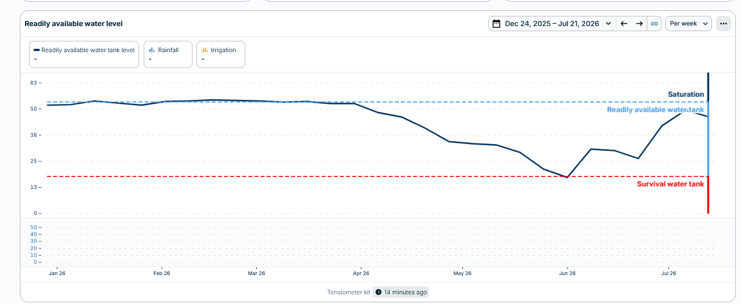
Task: Open the three-dots more options menu
Action: (x=723, y=24)
